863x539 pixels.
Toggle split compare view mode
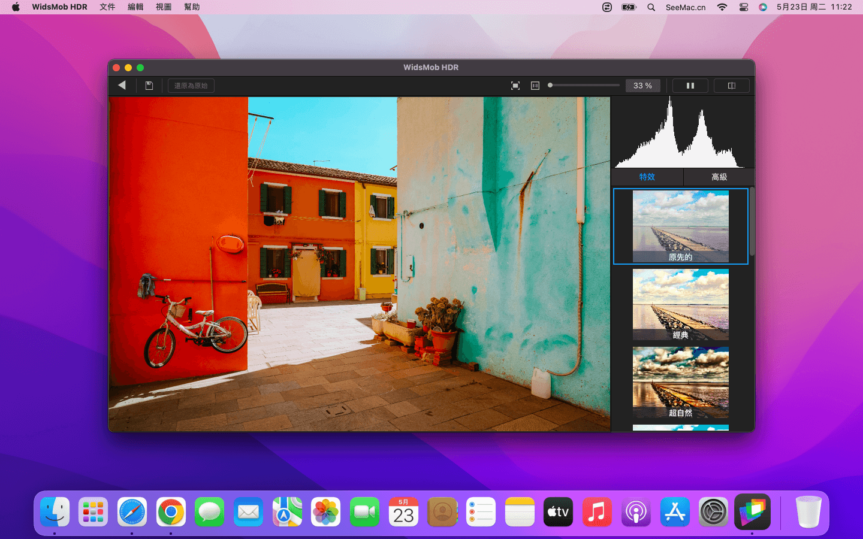(731, 86)
